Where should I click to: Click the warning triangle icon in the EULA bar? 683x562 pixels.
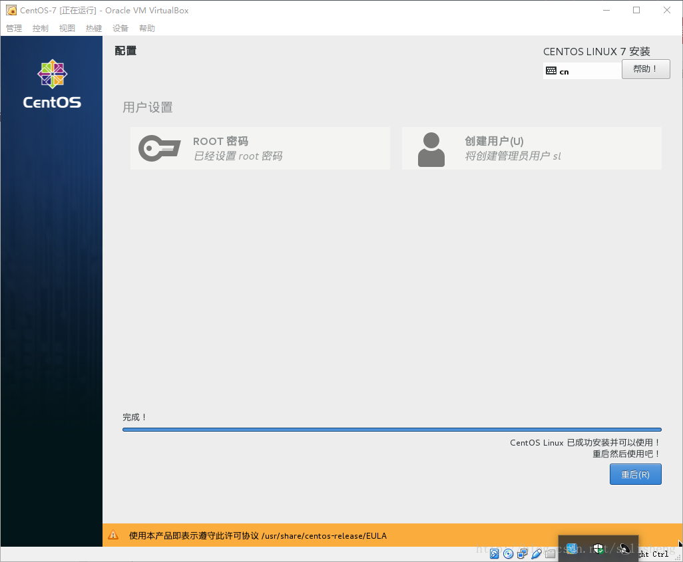click(x=113, y=535)
